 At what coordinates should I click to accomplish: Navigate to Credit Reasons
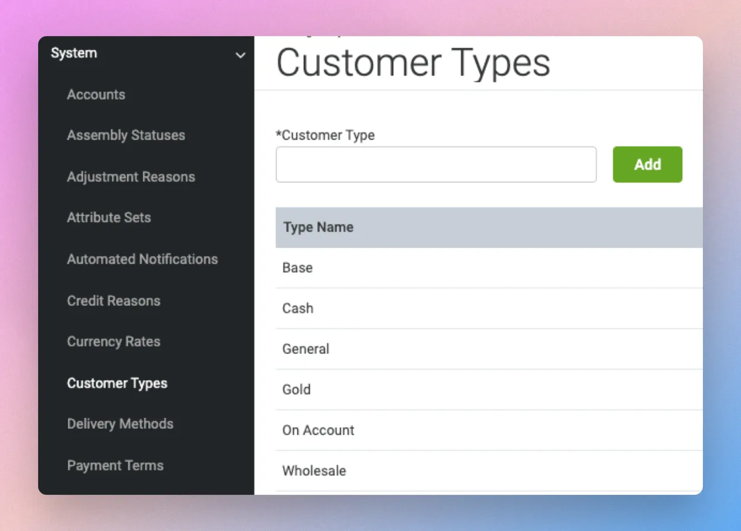(114, 301)
